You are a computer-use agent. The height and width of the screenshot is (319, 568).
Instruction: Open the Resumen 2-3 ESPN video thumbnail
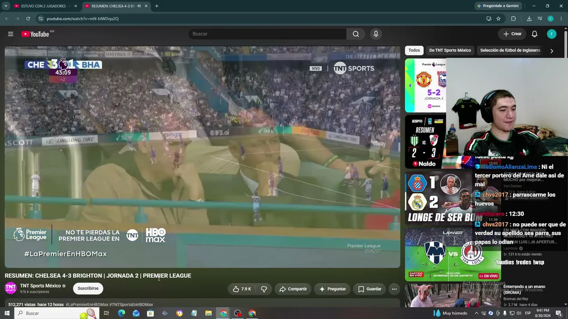(x=426, y=142)
